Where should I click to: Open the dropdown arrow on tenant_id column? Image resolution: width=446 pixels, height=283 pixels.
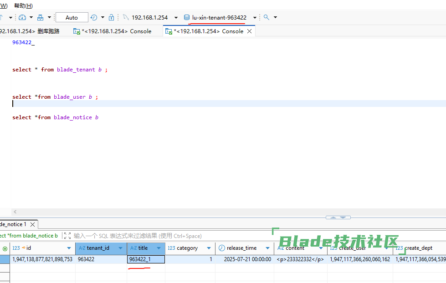tap(121, 248)
